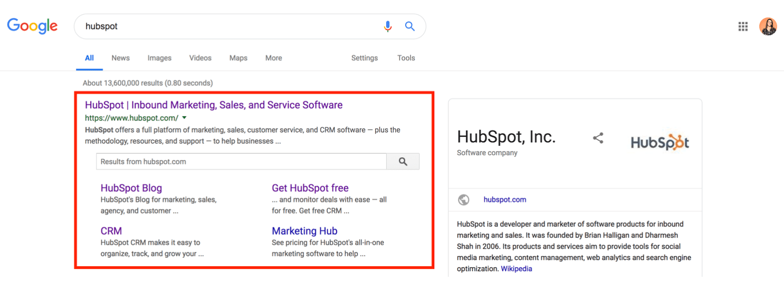Switch to the Maps tab

[x=238, y=58]
